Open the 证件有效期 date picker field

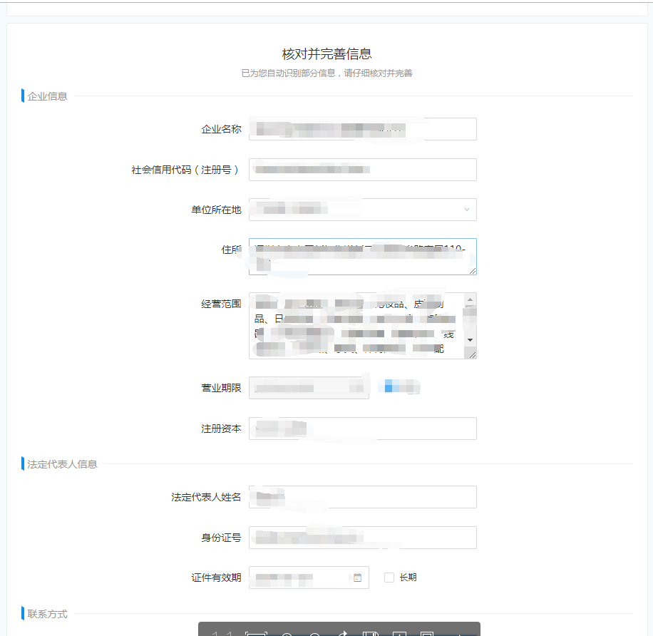point(299,578)
